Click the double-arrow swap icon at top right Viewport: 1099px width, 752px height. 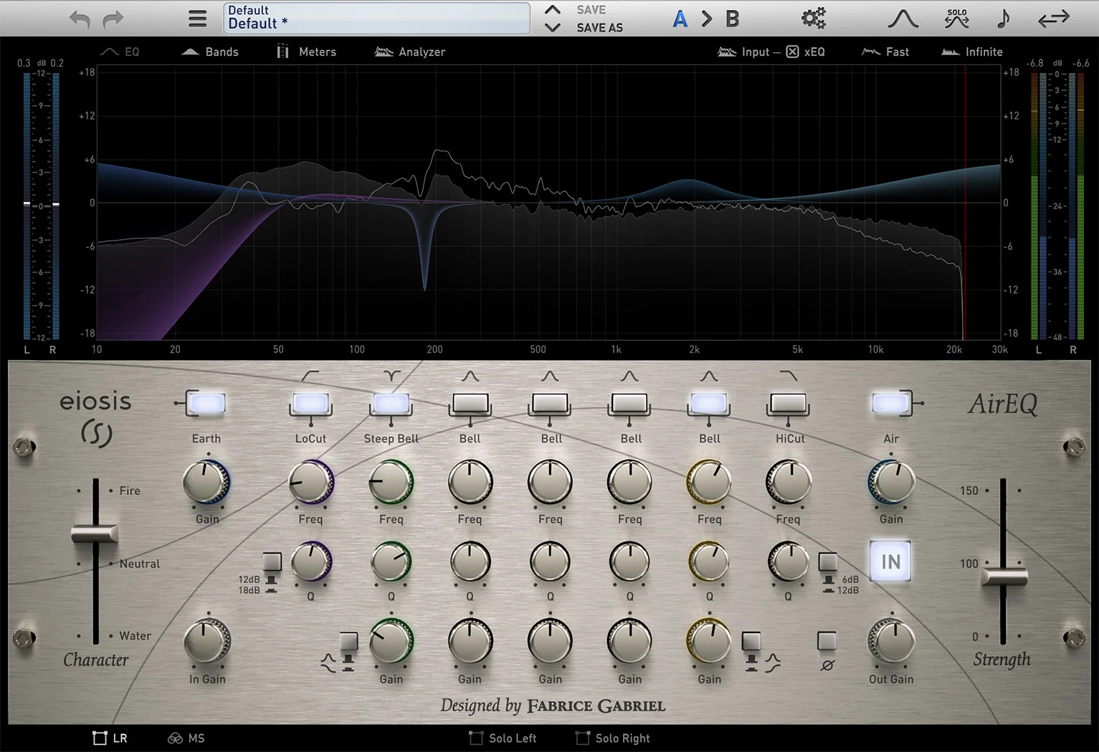click(x=1052, y=18)
